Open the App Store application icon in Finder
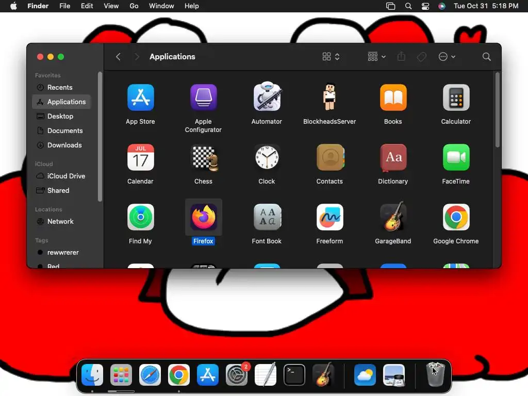Image resolution: width=528 pixels, height=396 pixels. point(140,97)
